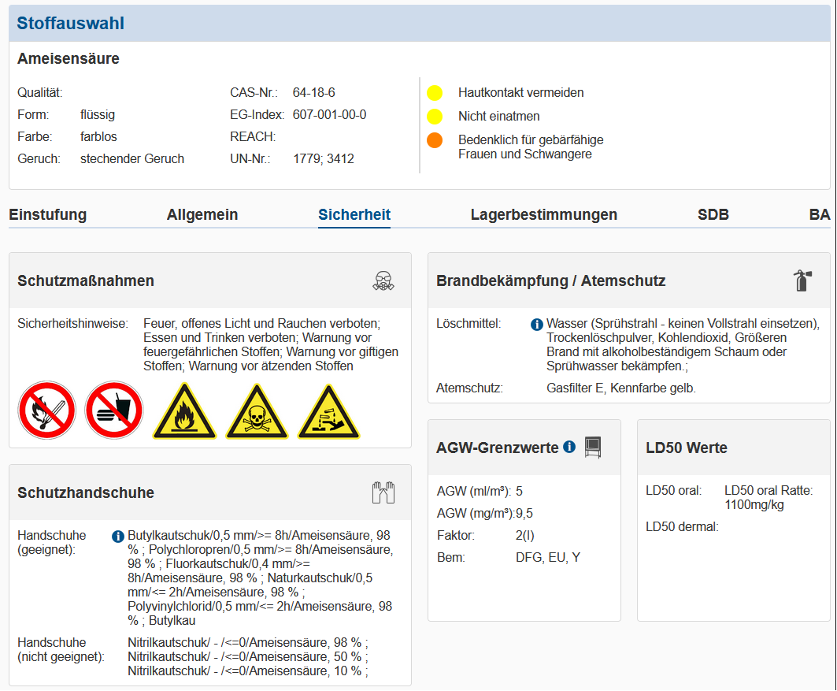Click the Schutzhandschuhe panel heading
Viewport: 837px width, 691px height.
coord(85,493)
